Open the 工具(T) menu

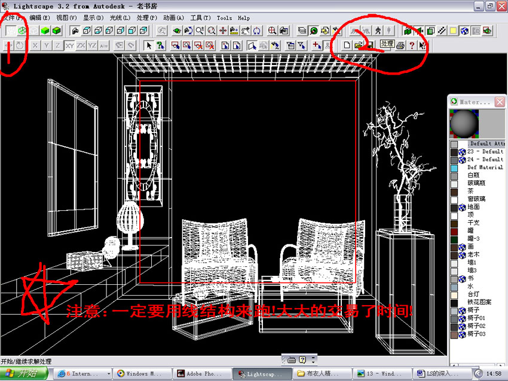click(200, 18)
